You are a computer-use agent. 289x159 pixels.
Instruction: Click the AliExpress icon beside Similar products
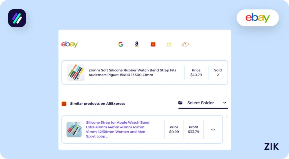64,104
